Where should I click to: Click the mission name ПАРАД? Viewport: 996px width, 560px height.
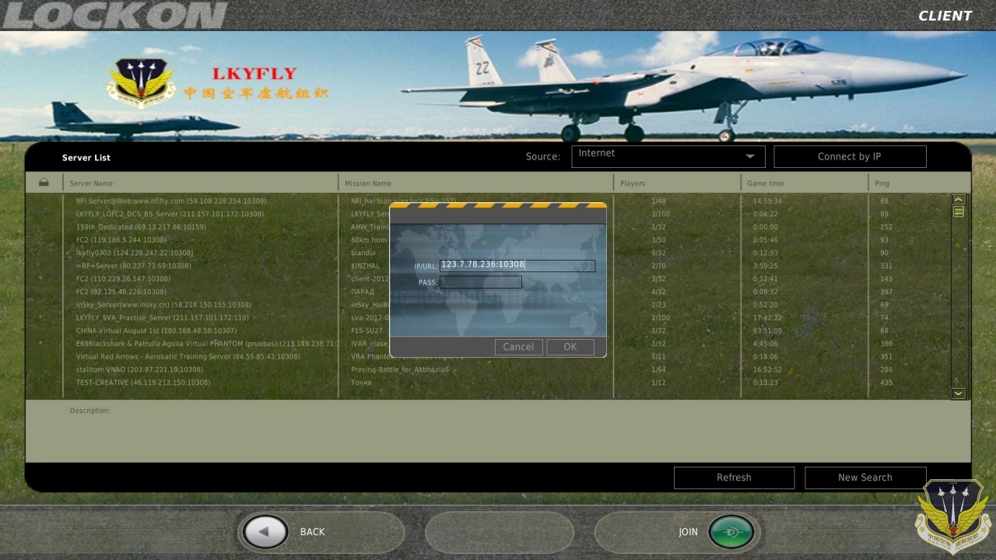pos(363,292)
